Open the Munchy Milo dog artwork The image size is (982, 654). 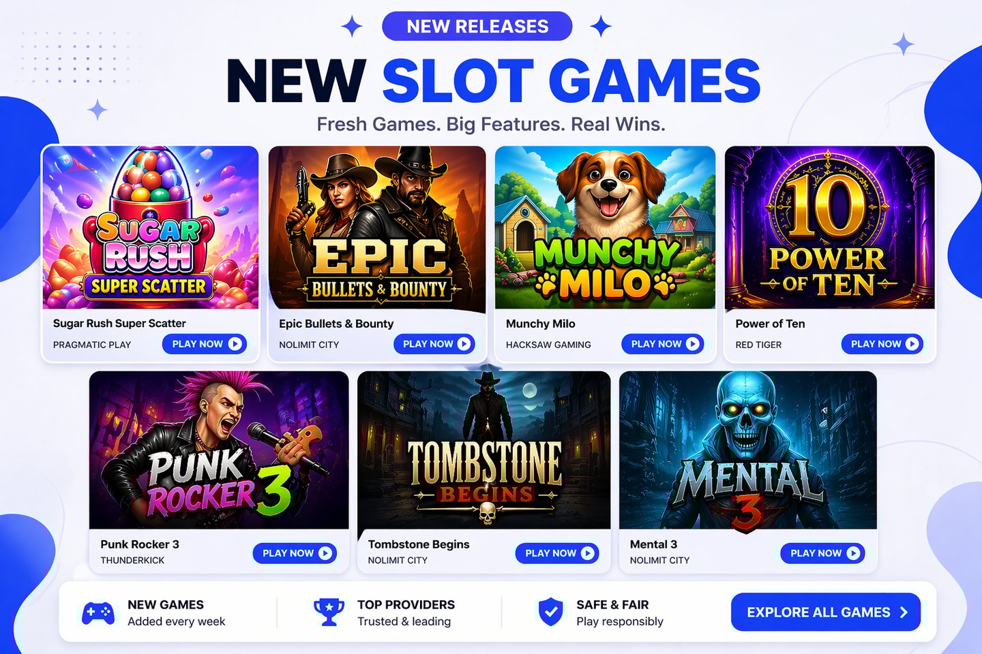point(605,228)
